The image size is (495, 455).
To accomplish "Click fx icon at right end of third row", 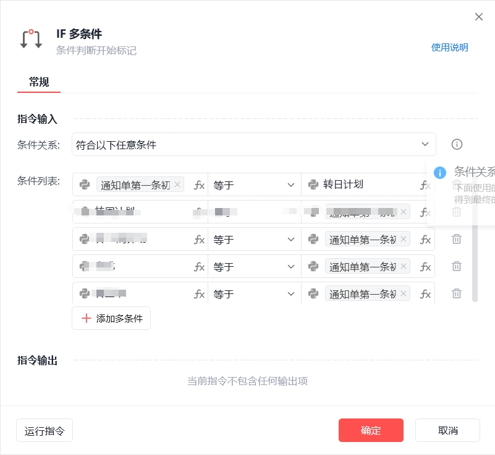I will (x=425, y=240).
